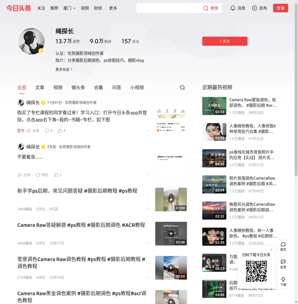Switch to the 合集 tab
Viewport: 298px width, 304px height.
click(99, 87)
